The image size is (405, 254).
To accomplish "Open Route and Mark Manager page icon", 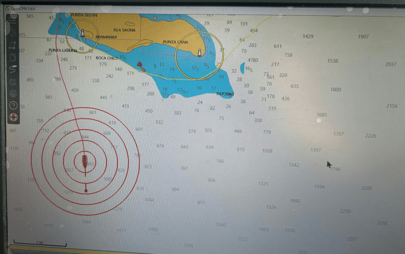I will [13, 57].
